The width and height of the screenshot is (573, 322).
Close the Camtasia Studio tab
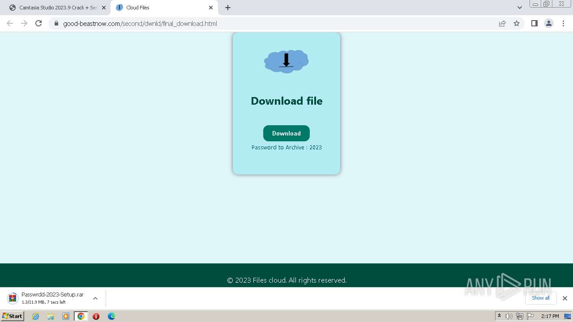pos(104,8)
